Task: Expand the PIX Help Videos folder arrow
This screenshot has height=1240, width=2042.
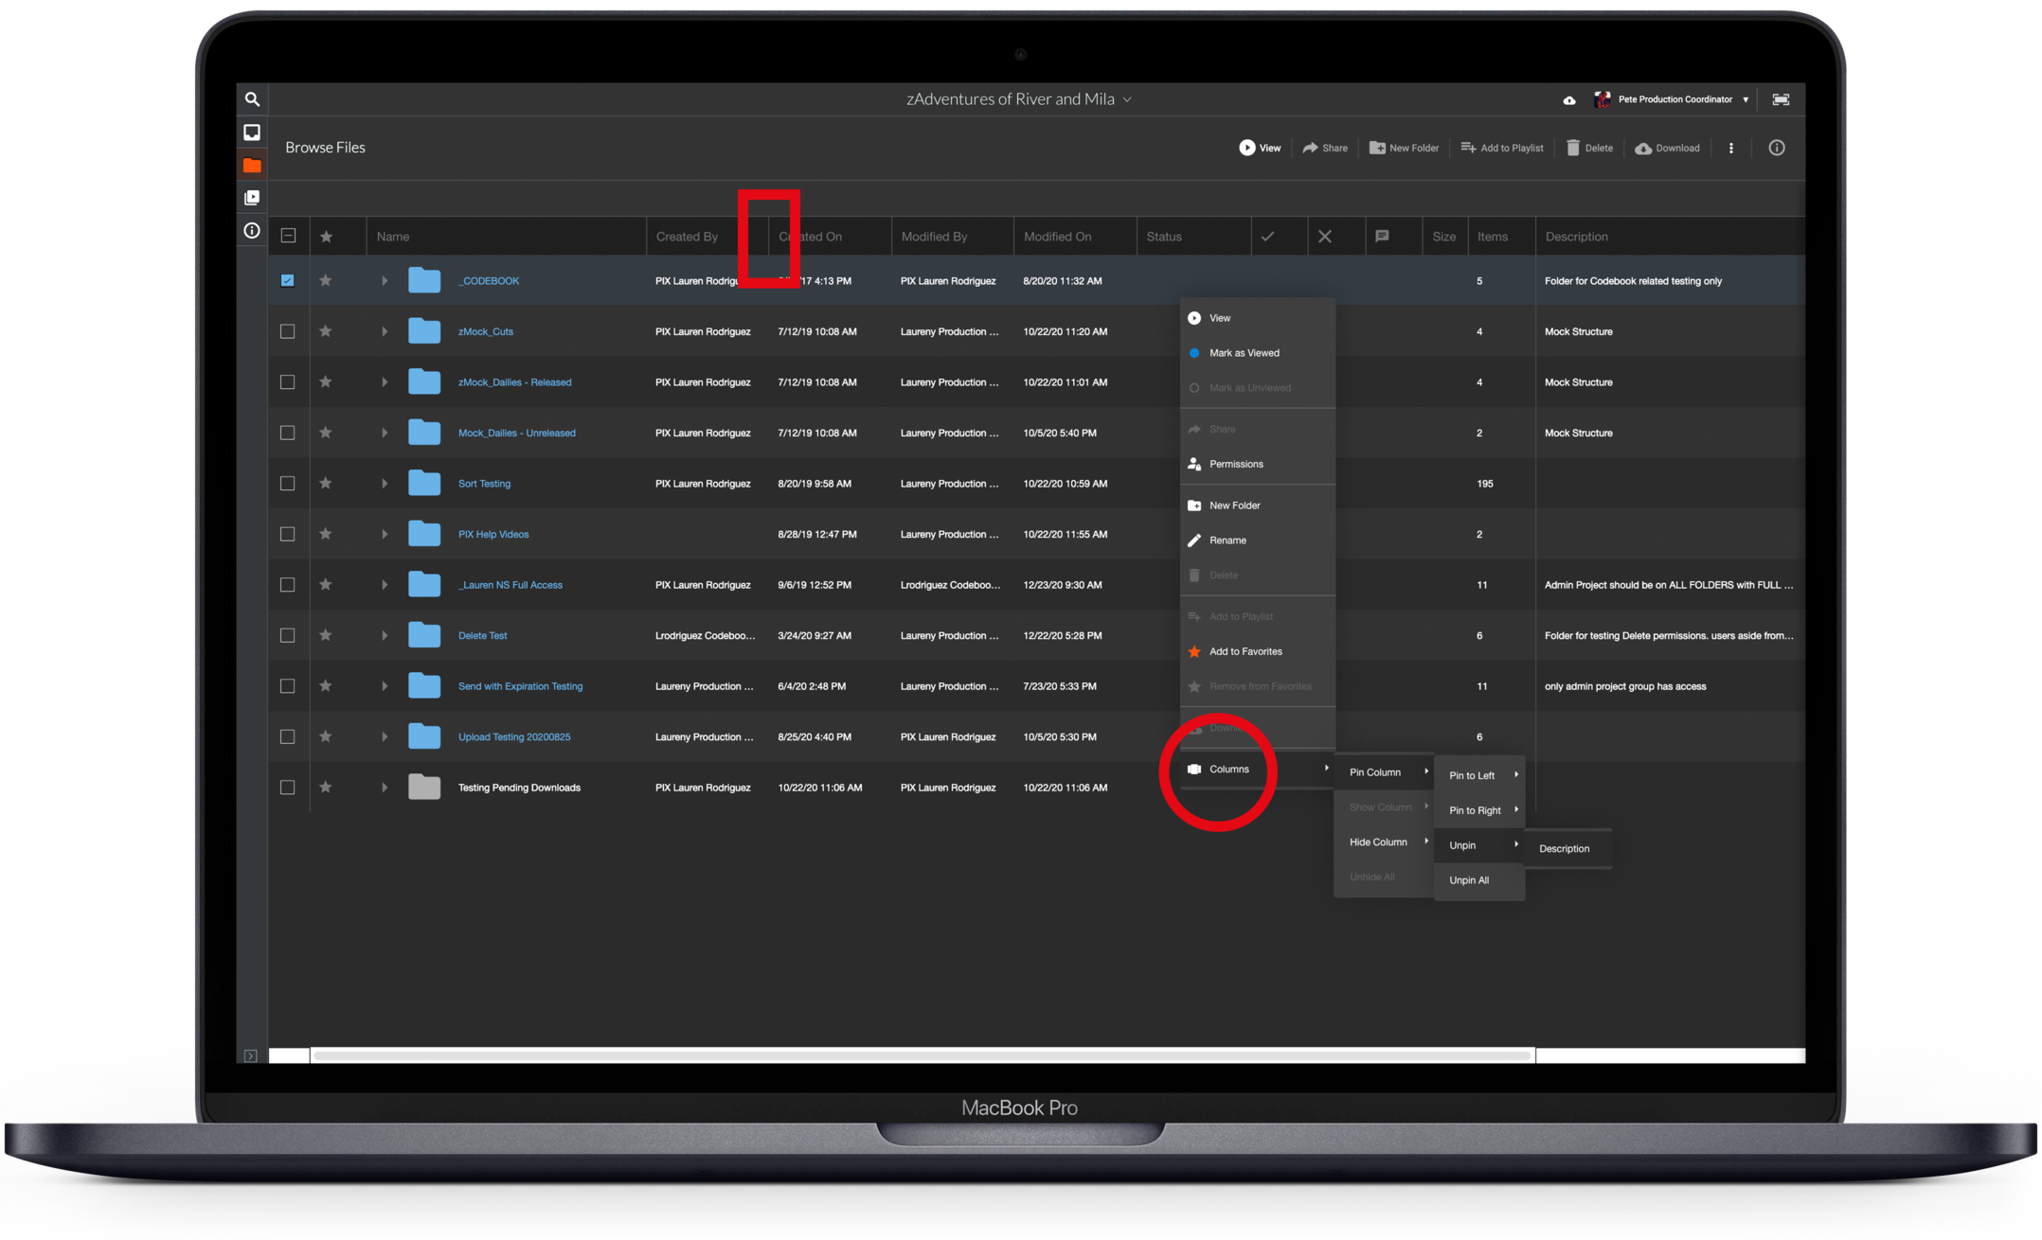Action: 385,534
